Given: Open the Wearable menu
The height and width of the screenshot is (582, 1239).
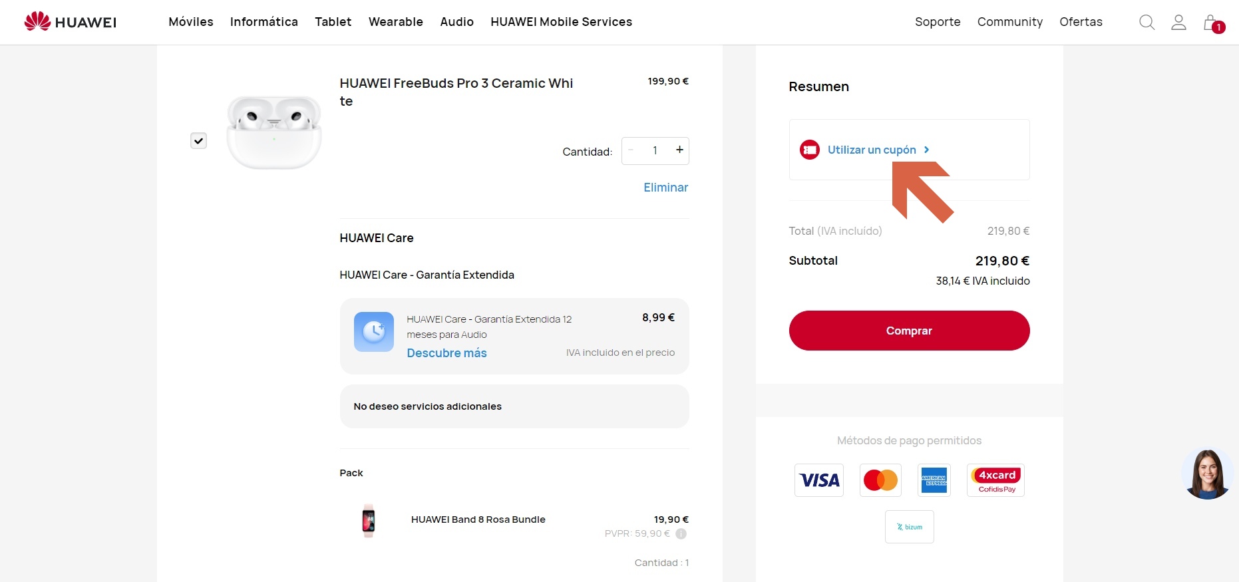Looking at the screenshot, I should [396, 22].
